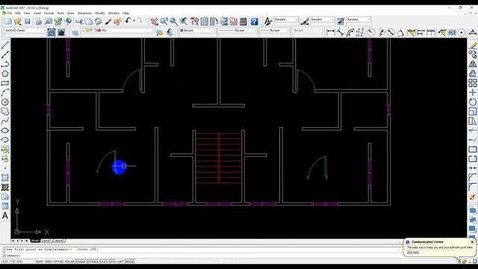Open the Format menu

tap(49, 13)
